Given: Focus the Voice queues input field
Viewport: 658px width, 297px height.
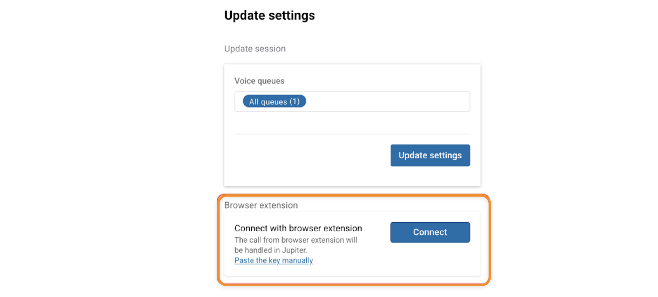Looking at the screenshot, I should tap(387, 102).
